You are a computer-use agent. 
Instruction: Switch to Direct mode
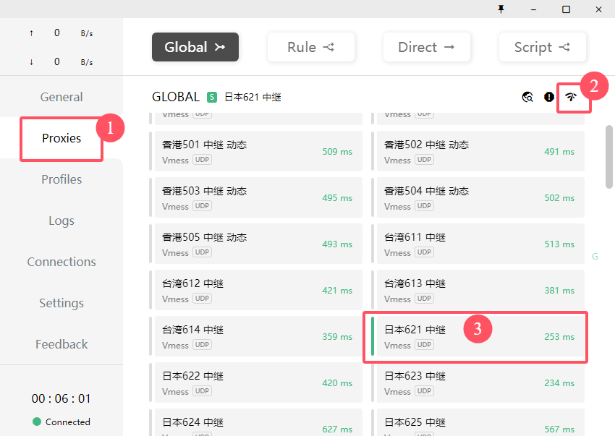tap(427, 47)
